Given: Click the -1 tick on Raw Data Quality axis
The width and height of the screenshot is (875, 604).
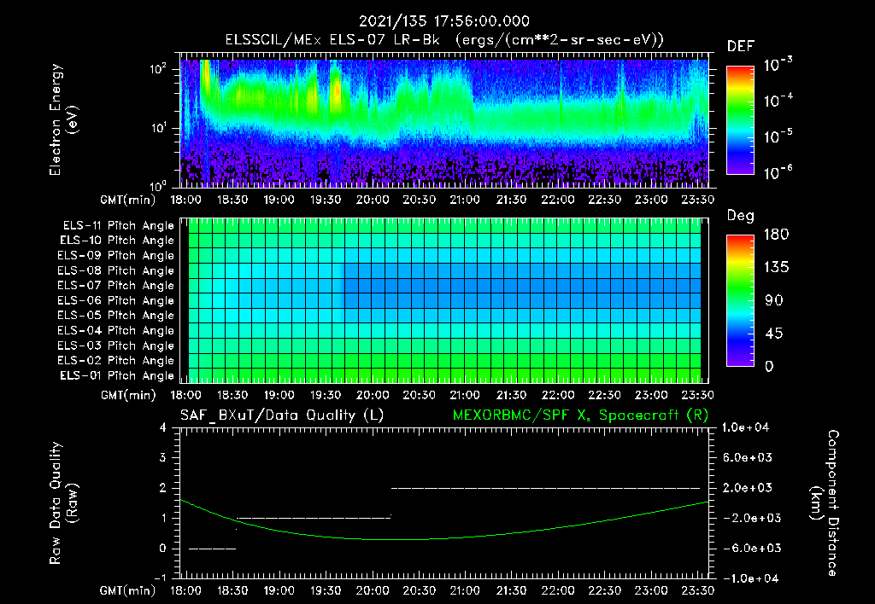Looking at the screenshot, I should pyautogui.click(x=160, y=578).
